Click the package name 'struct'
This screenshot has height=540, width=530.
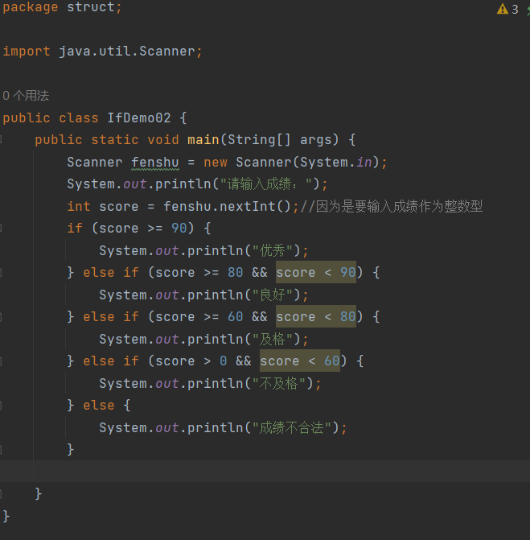tap(91, 7)
